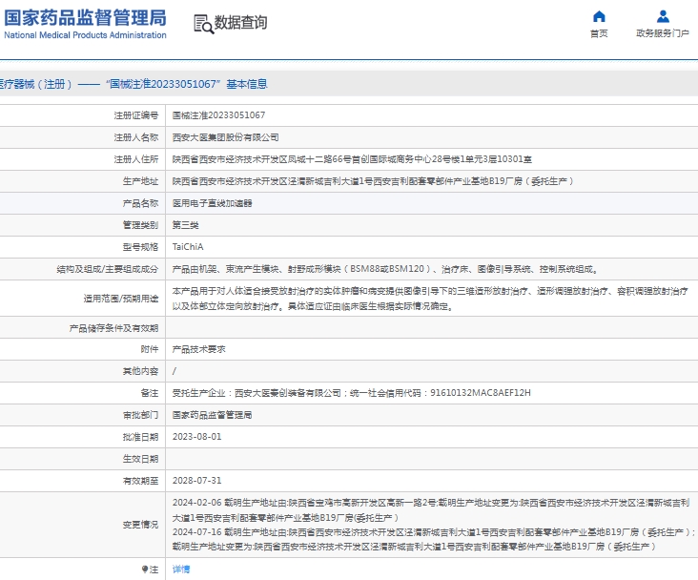698x580 pixels.
Task: Click the 备注 entrusted manufacturer text
Action: coord(352,393)
